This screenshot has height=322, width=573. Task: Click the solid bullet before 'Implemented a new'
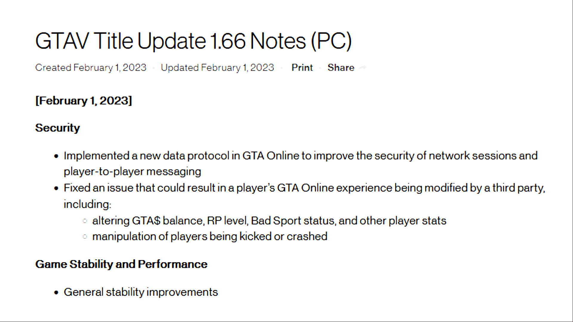pyautogui.click(x=56, y=156)
